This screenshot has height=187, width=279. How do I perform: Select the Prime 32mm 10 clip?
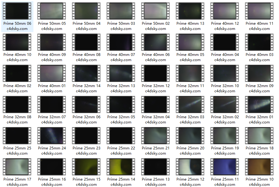click(225, 73)
